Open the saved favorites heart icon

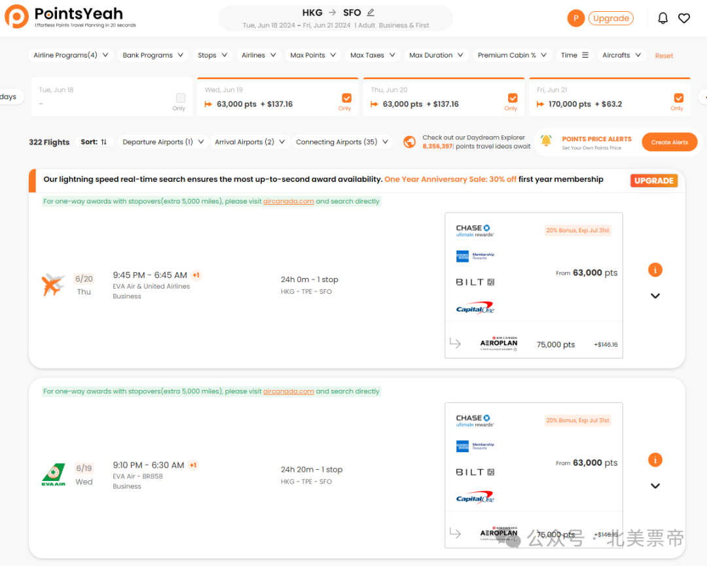coord(684,18)
